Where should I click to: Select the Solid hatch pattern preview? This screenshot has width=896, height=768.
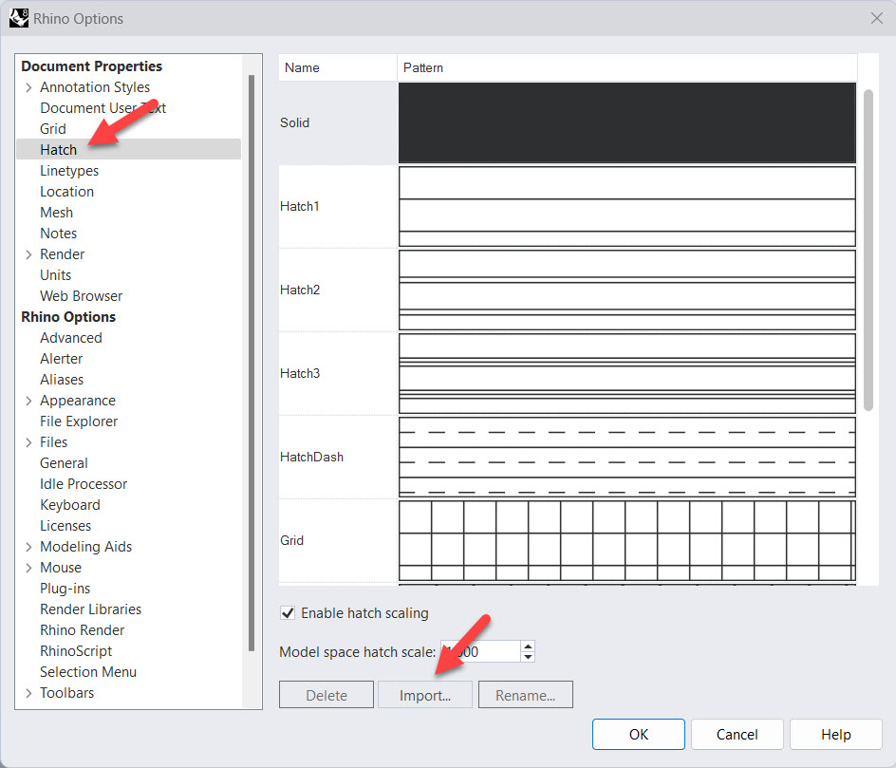(626, 122)
